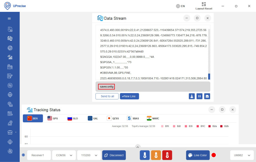Switch to the GAL constellation tab
Screen dimensions: 256x162
pyautogui.click(x=93, y=118)
